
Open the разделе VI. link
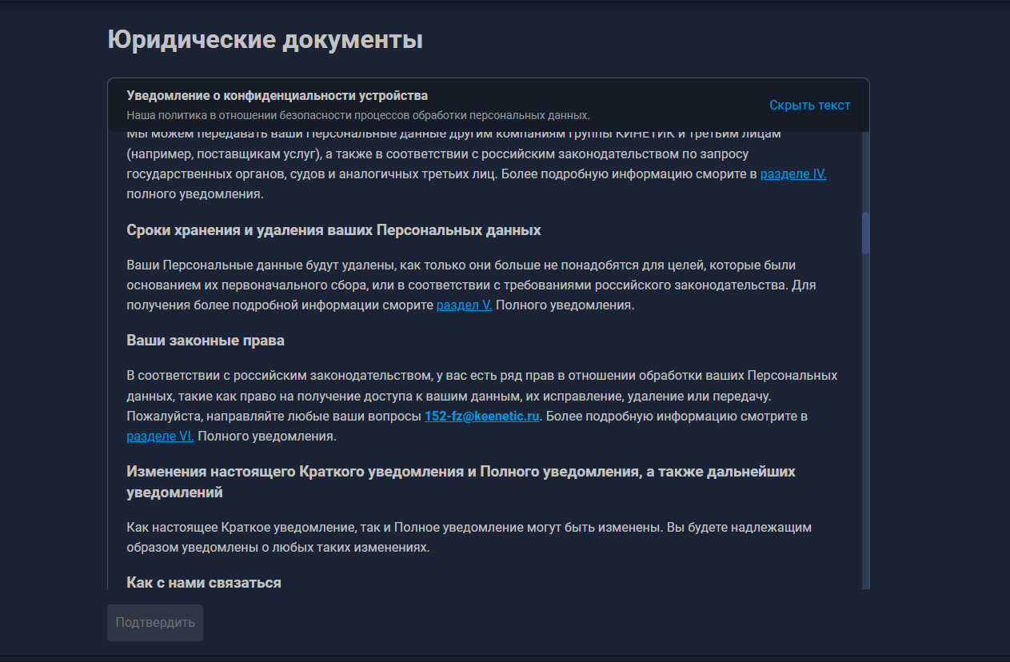tap(160, 437)
